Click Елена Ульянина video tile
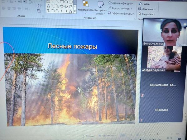This screenshot has width=187, height=140. pyautogui.click(x=162, y=32)
